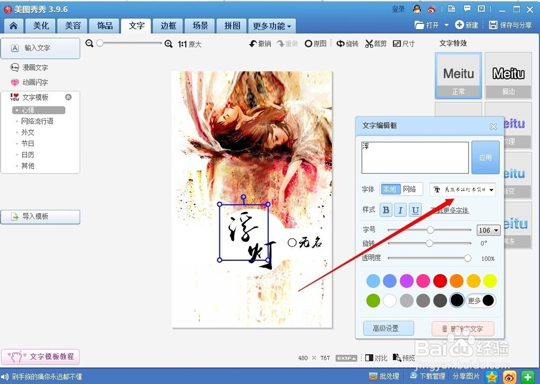Image resolution: width=540 pixels, height=384 pixels.
Task: Click the 裁剪 crop tool
Action: coord(376,44)
